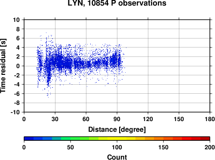Click the plot title 'LYN, 10854 P observations'
Image resolution: width=215 pixels, height=160 pixels.
click(117, 3)
